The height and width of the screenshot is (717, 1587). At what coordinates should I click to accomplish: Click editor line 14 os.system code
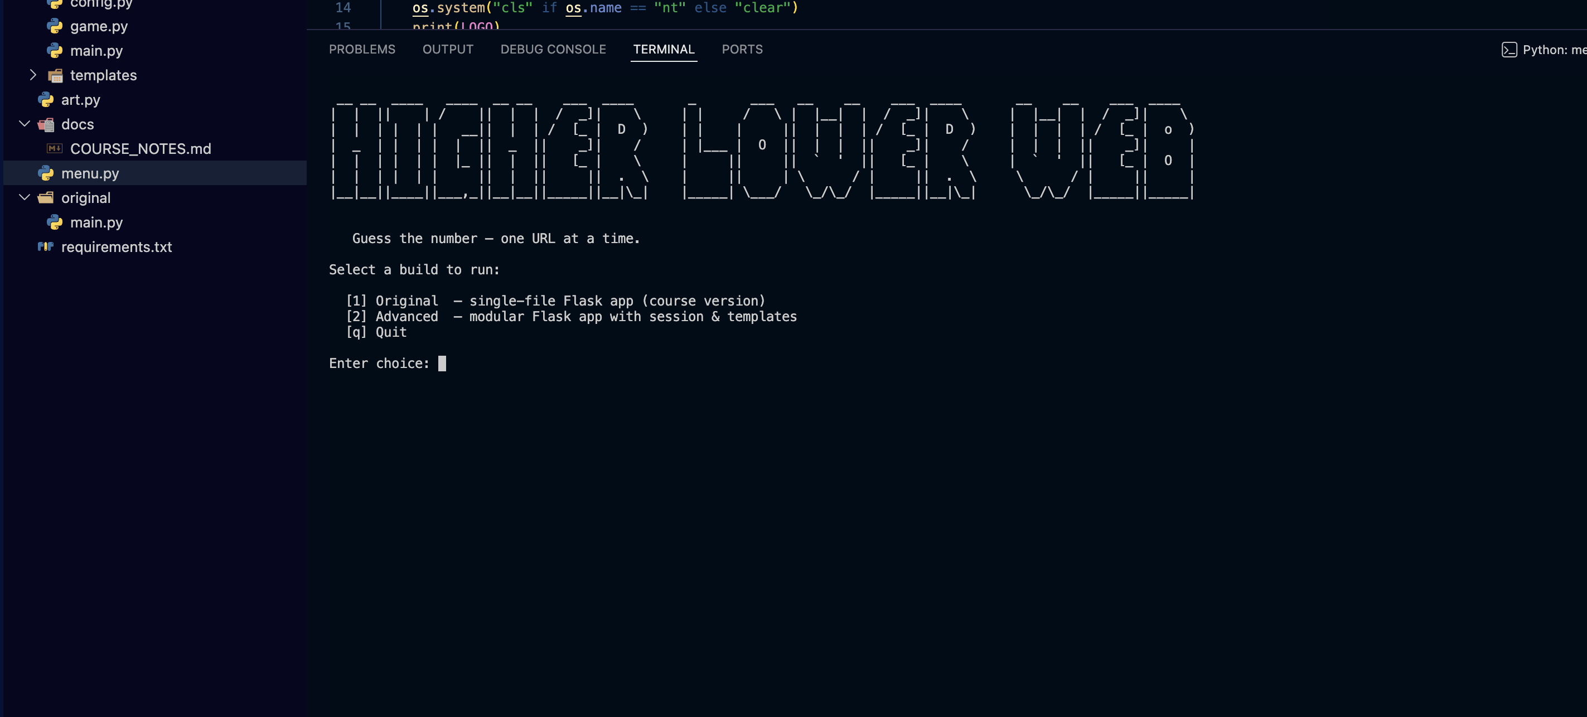(605, 8)
